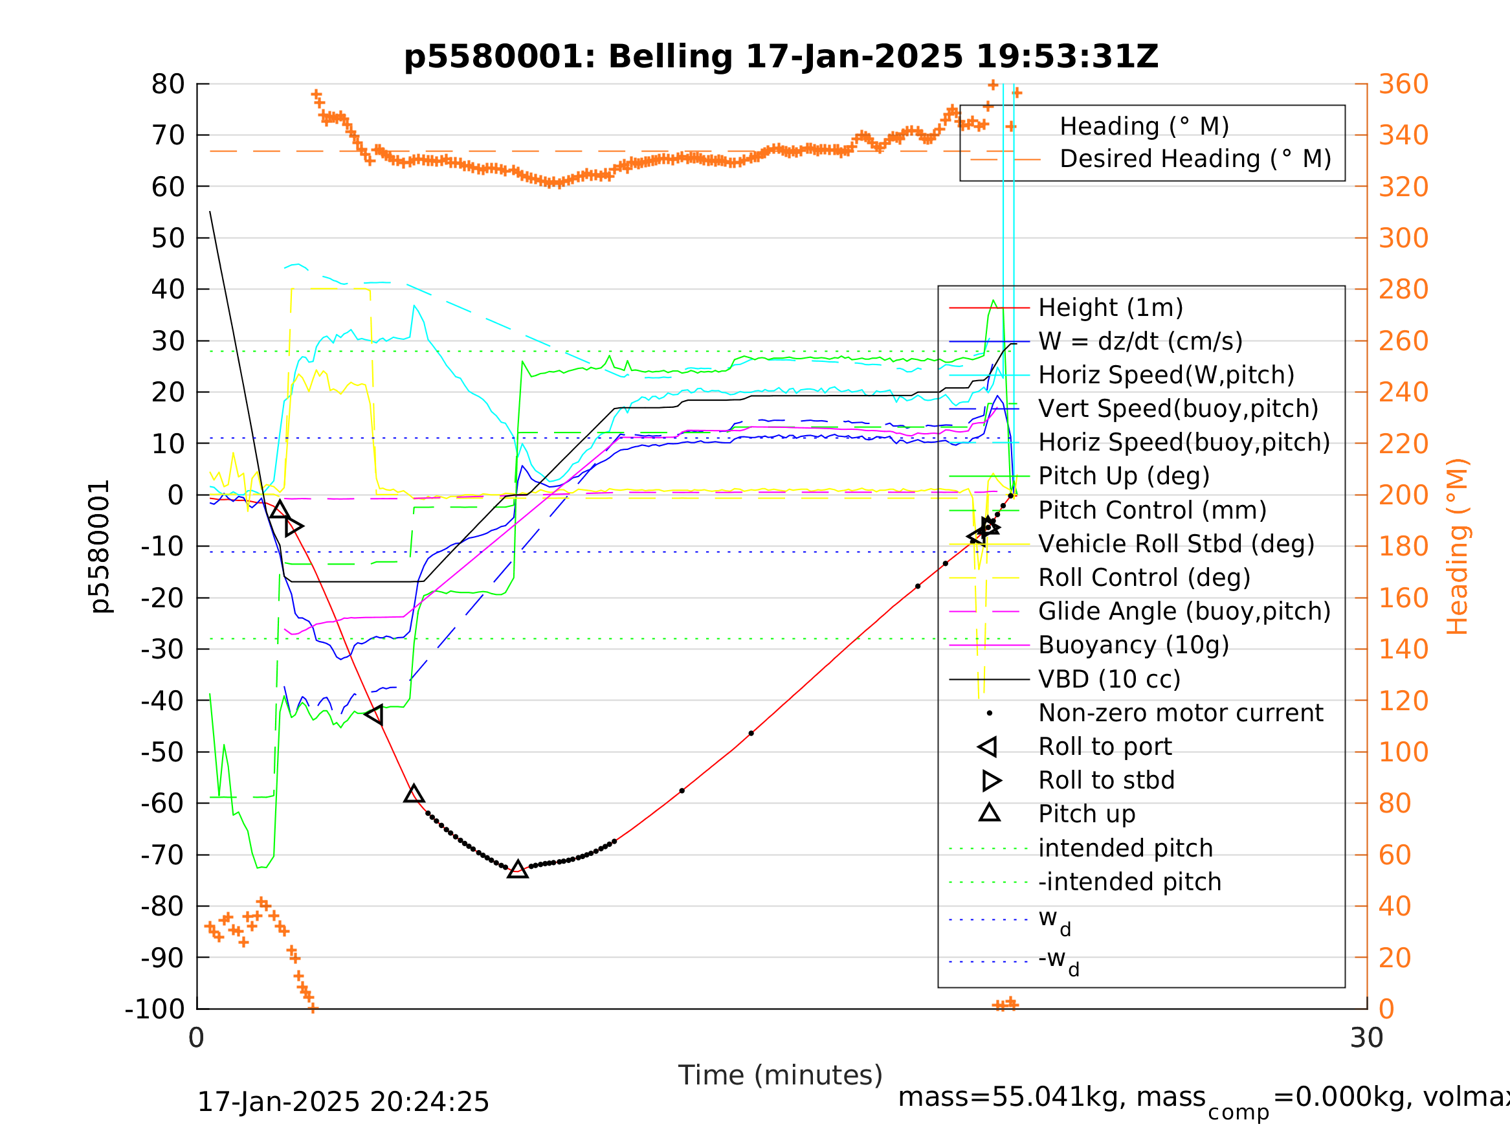This screenshot has height=1133, width=1510.
Task: Click 'Buoyancy (10g)' legend label
Action: (1133, 645)
